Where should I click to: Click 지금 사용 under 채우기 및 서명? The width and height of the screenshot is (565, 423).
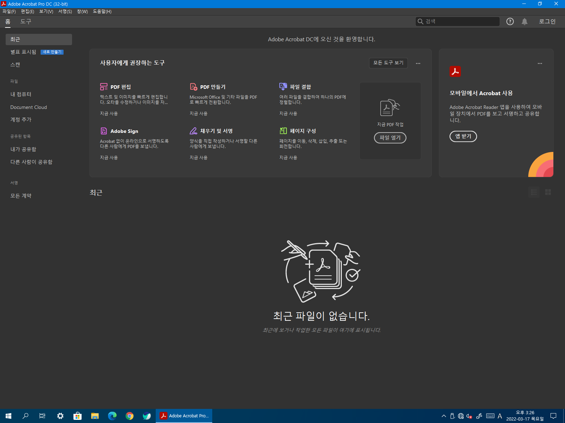(198, 158)
